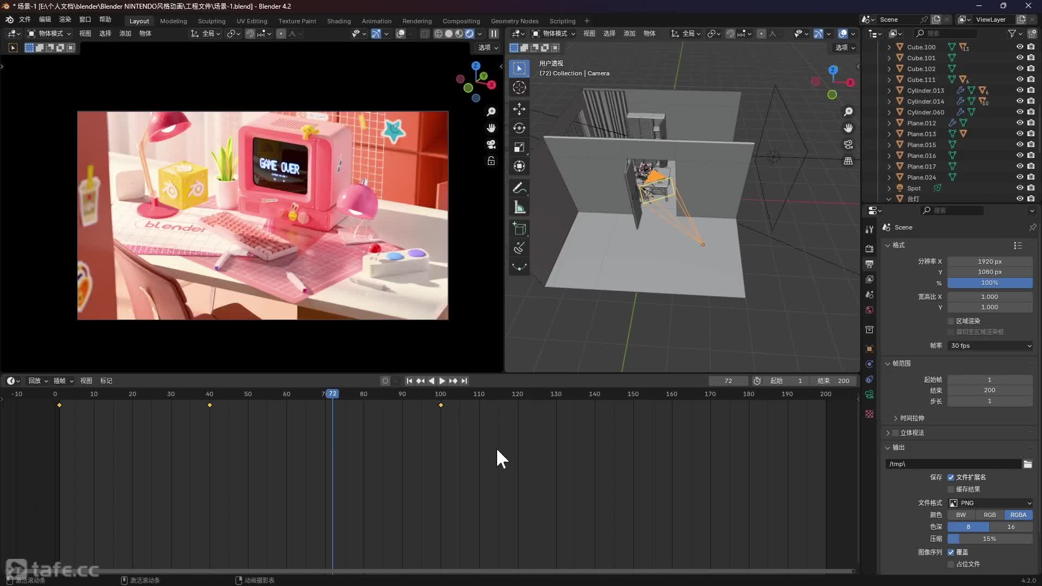This screenshot has height=586, width=1042.
Task: Switch to the Shading workspace tab
Action: point(339,21)
